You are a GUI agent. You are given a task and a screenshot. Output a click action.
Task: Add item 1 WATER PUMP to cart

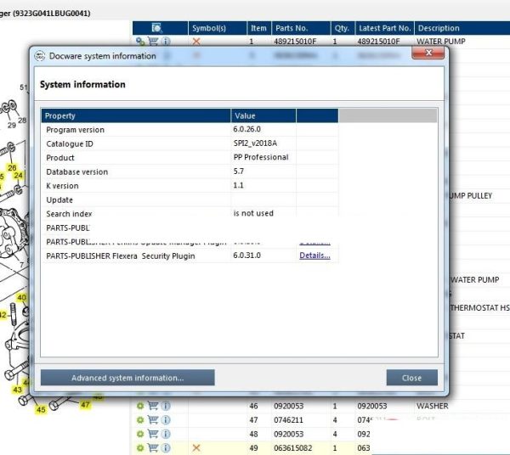(153, 42)
